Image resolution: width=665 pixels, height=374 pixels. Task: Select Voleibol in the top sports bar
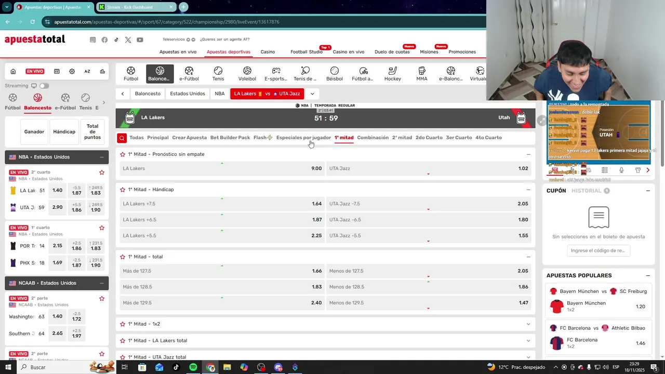tap(247, 74)
